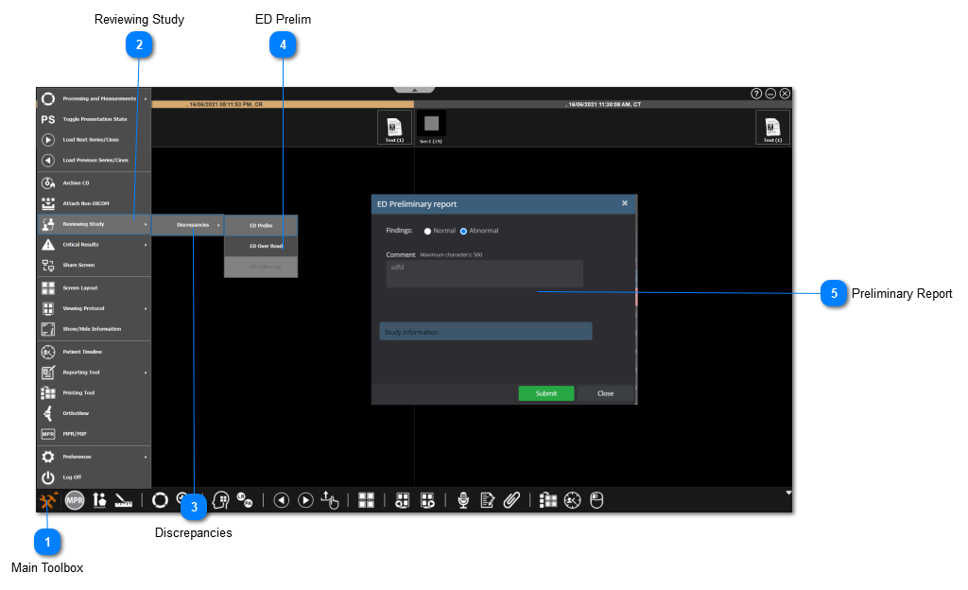
Task: Toggle Presentation State in the toolbox menu
Action: point(95,119)
